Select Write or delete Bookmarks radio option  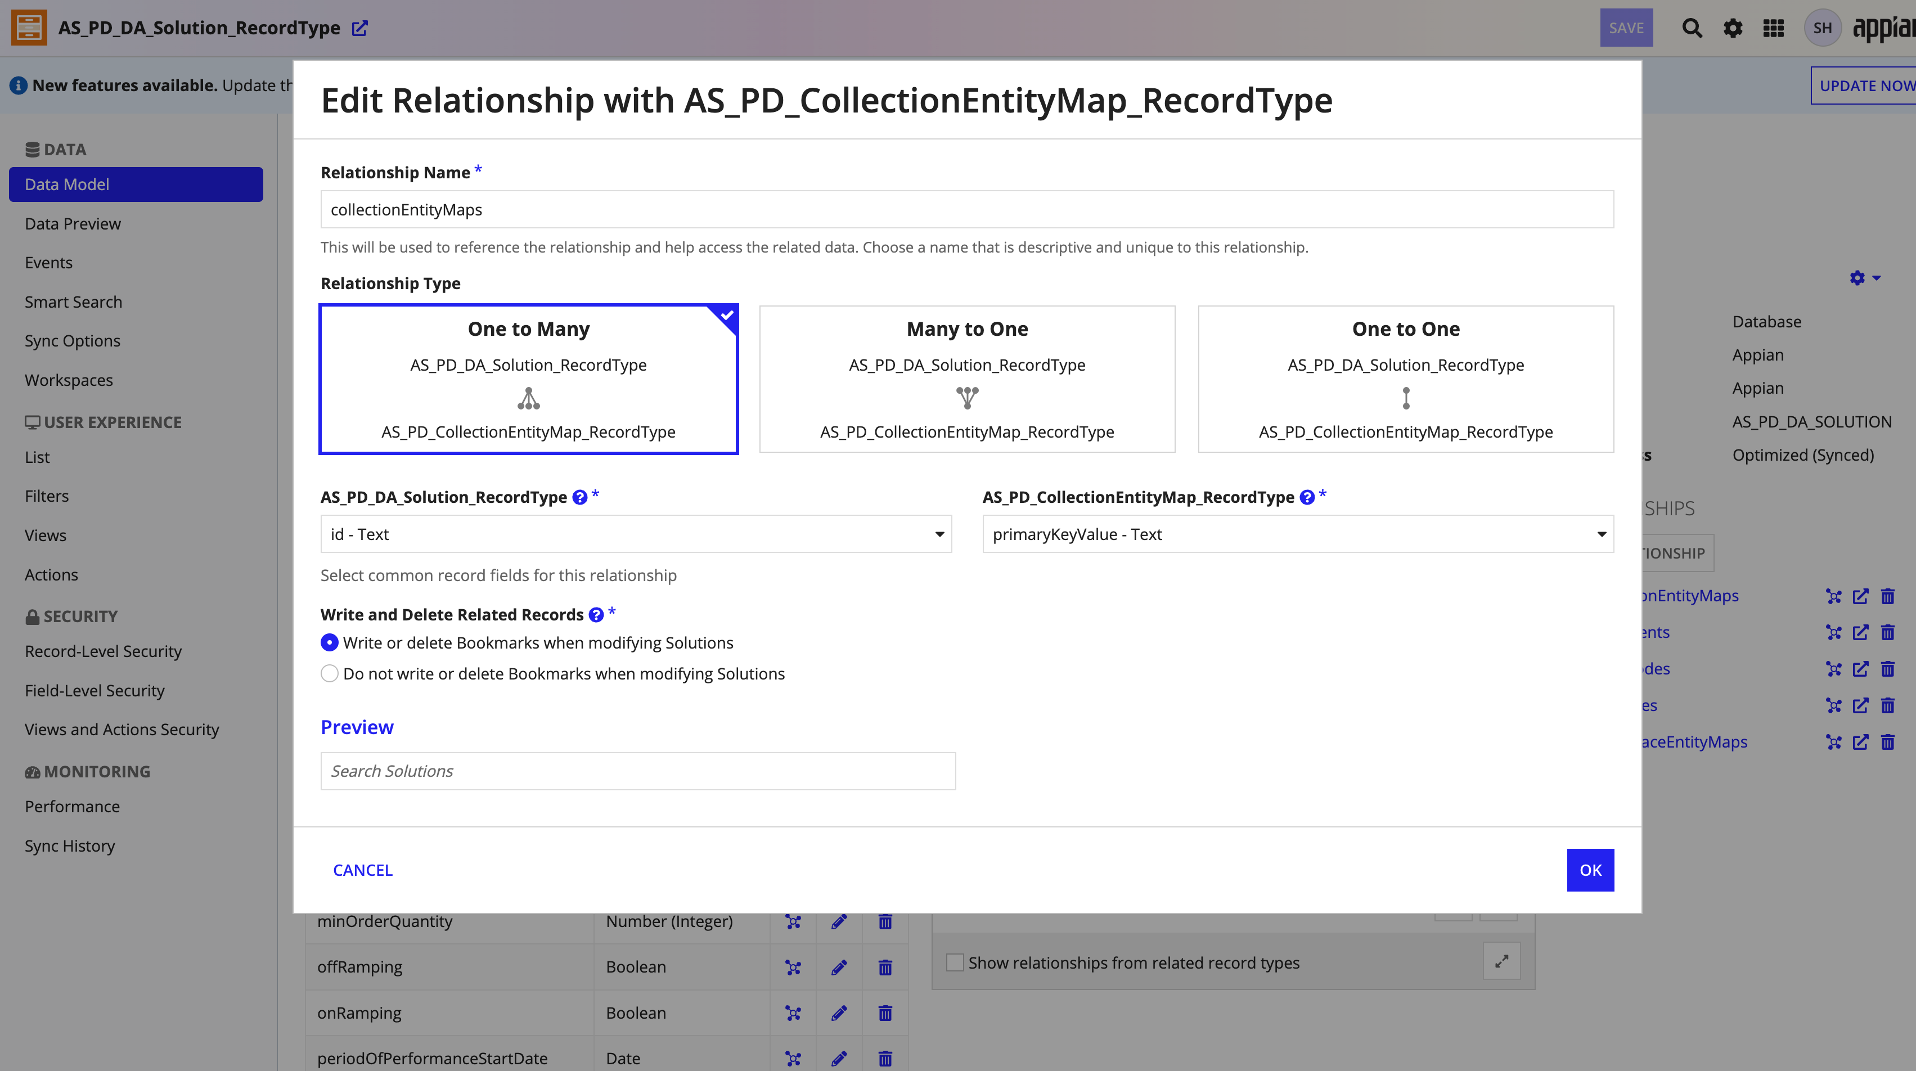(x=330, y=642)
